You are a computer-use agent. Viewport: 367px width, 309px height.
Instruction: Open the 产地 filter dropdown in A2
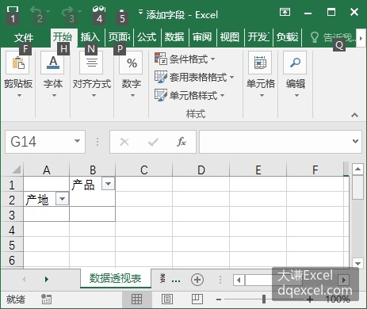point(63,199)
